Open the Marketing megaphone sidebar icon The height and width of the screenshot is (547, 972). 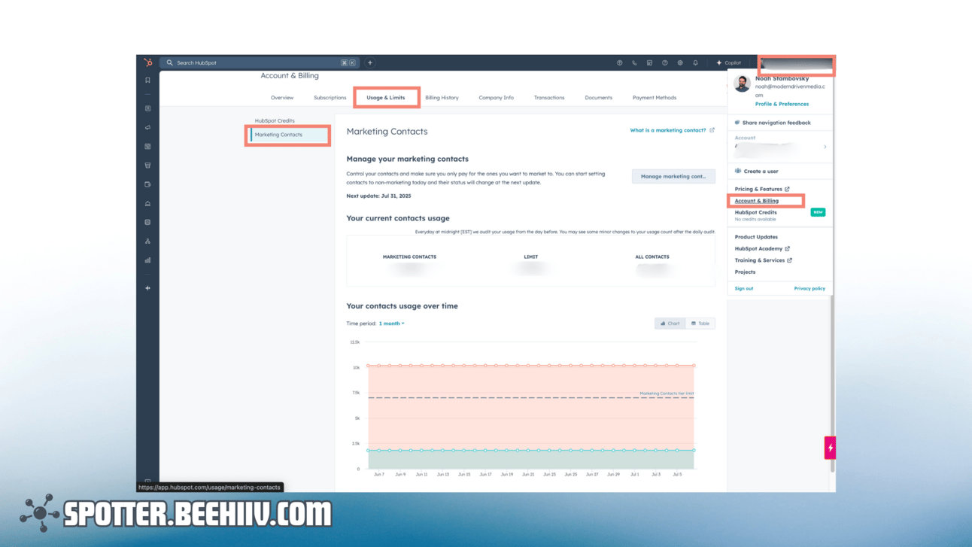(x=147, y=128)
